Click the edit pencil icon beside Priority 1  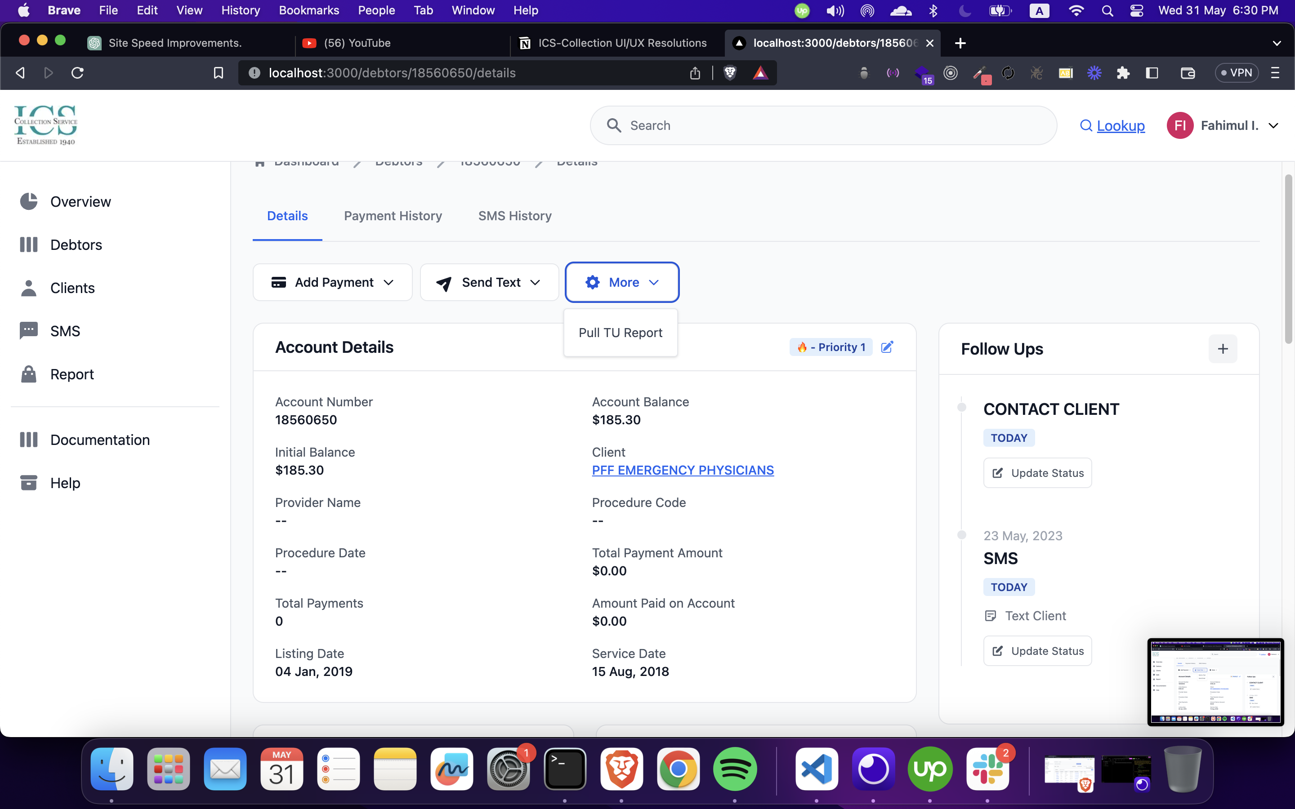click(887, 347)
